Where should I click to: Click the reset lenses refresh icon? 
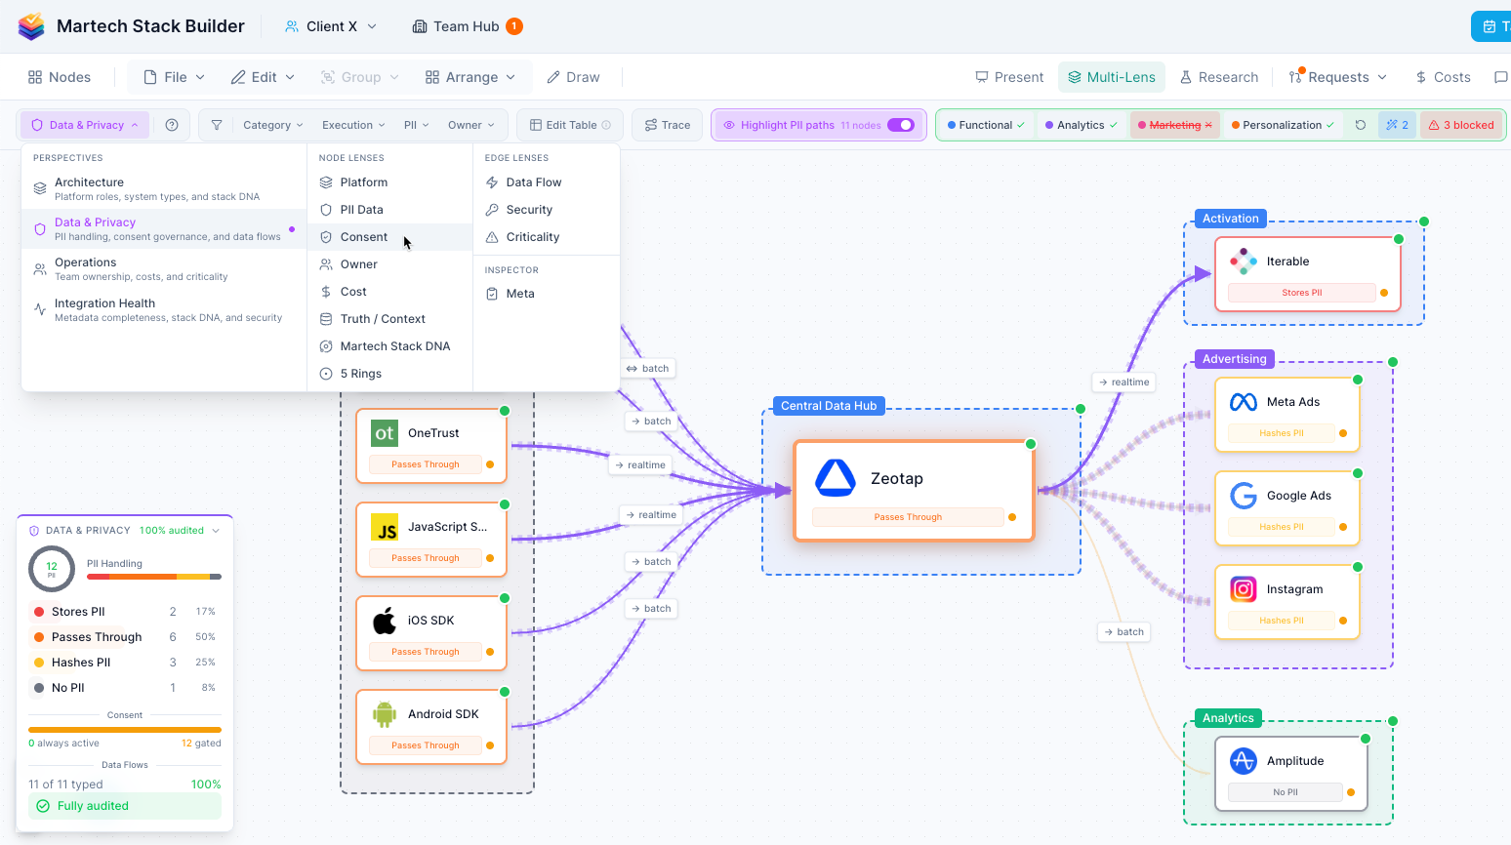click(1361, 125)
